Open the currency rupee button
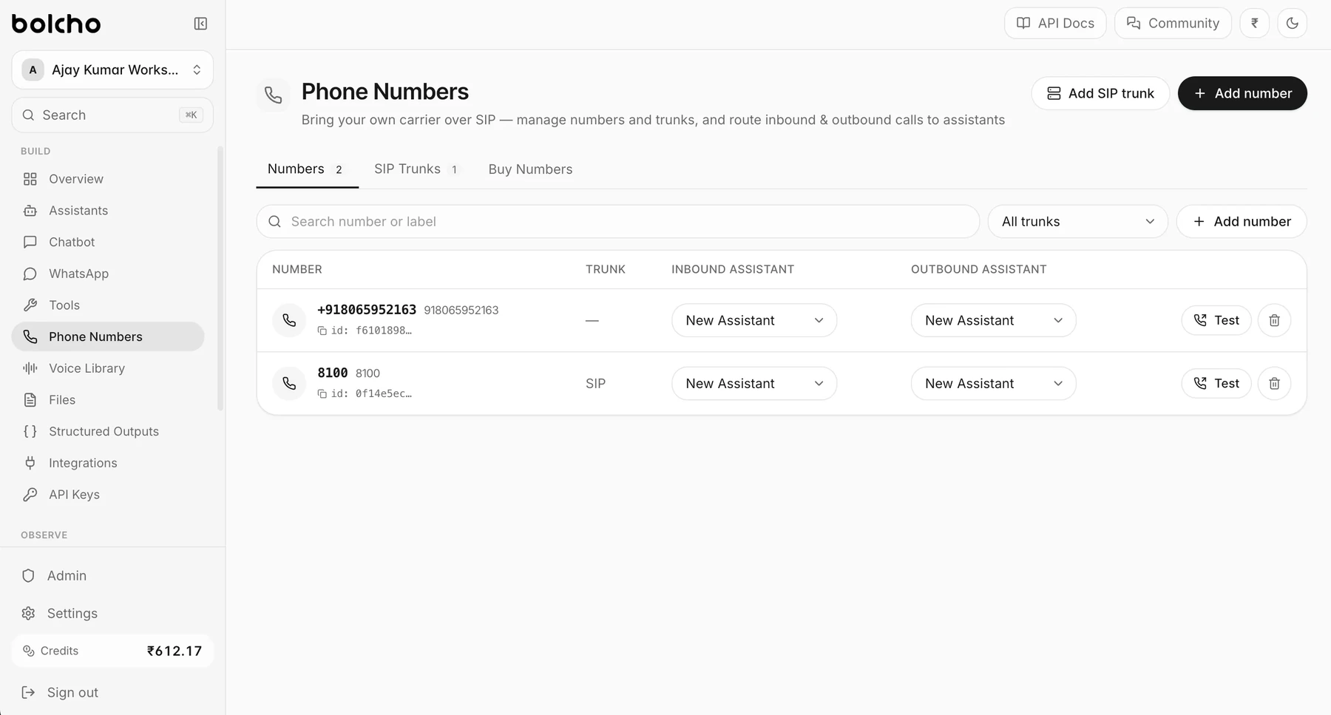Screen dimensions: 1331x715 pyautogui.click(x=1254, y=23)
